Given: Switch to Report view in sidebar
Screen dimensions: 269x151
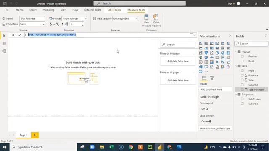Looking at the screenshot, I should point(4,35).
